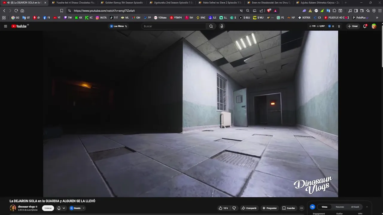Open YouTube notifications bell
Screen dimensions: 383x215
365,26
